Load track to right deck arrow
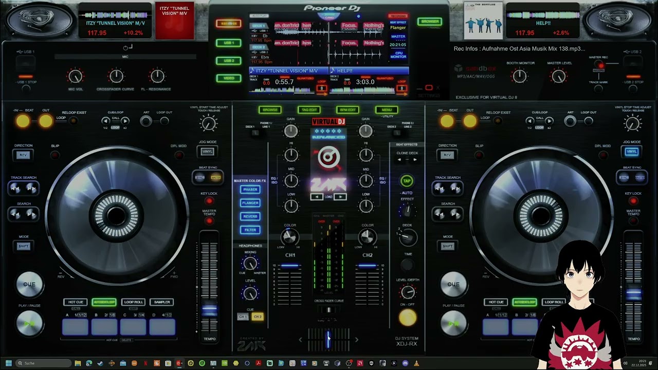The image size is (658, 370). tap(340, 197)
